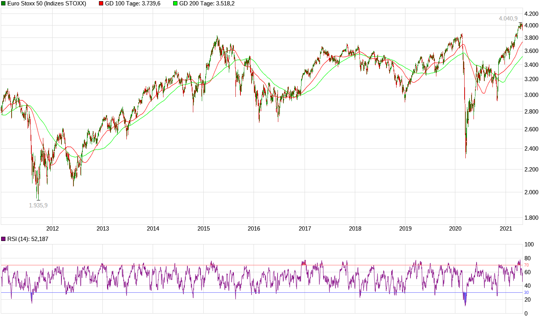Screen dimensions: 545x319
Task: Select the purple RSI (14) indicator icon
Action: tap(3, 239)
